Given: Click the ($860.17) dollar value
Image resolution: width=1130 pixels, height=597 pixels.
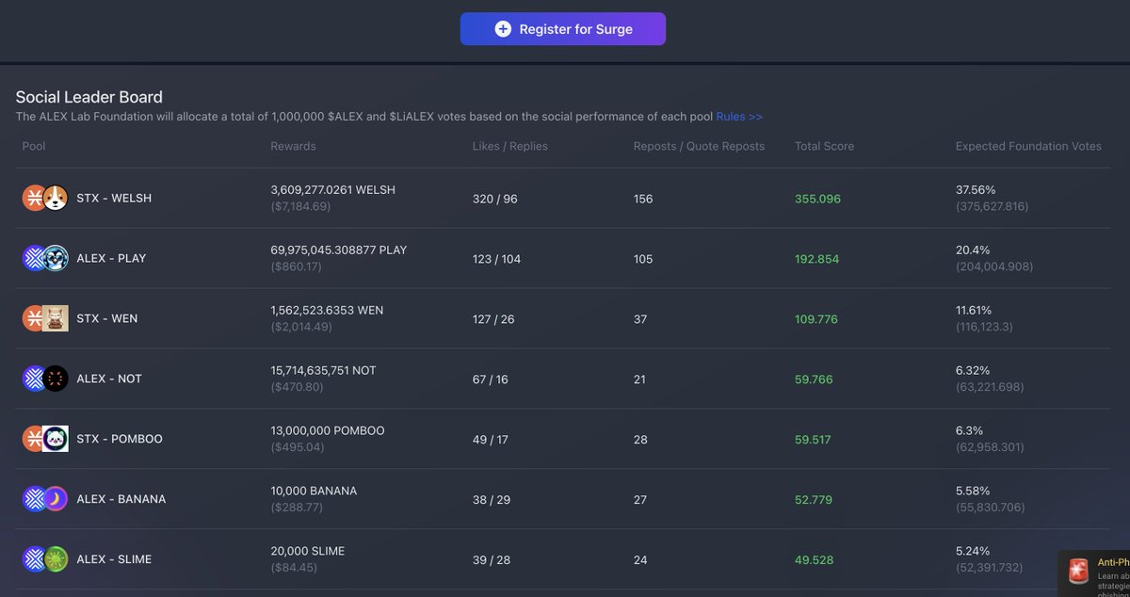Looking at the screenshot, I should click(x=297, y=266).
